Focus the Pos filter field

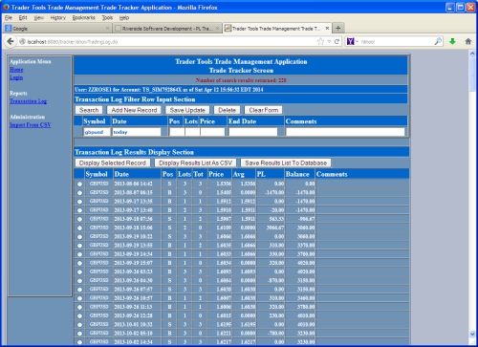click(x=177, y=132)
